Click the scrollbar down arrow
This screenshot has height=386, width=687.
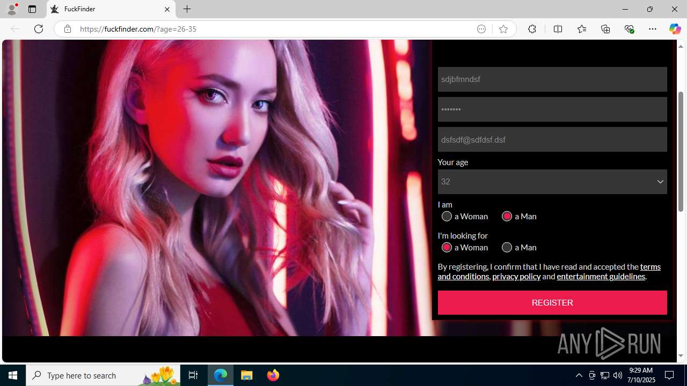click(x=681, y=356)
